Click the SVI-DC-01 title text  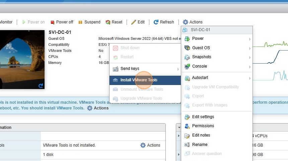pos(60,32)
